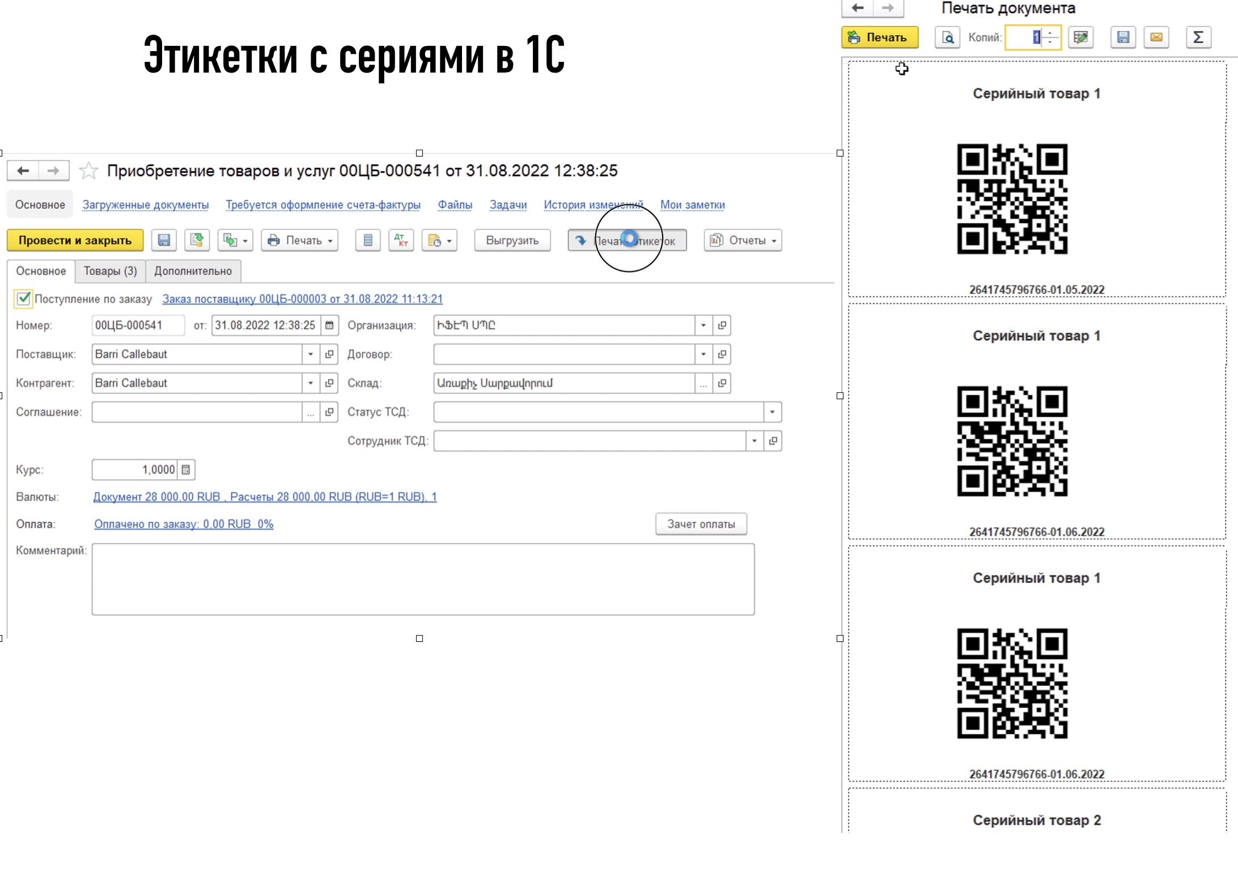Click the yellow Печать button in print window
The width and height of the screenshot is (1238, 880).
pos(880,37)
